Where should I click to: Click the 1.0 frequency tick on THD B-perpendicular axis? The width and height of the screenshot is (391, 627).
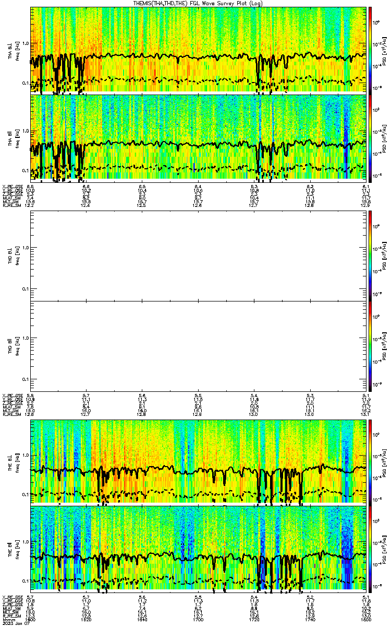(x=25, y=248)
